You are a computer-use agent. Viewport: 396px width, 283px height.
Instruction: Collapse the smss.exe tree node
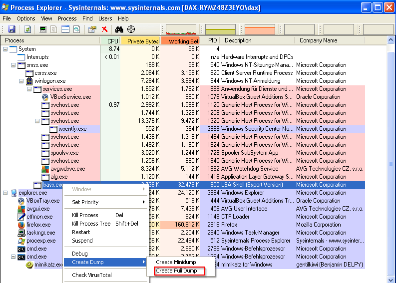point(13,65)
